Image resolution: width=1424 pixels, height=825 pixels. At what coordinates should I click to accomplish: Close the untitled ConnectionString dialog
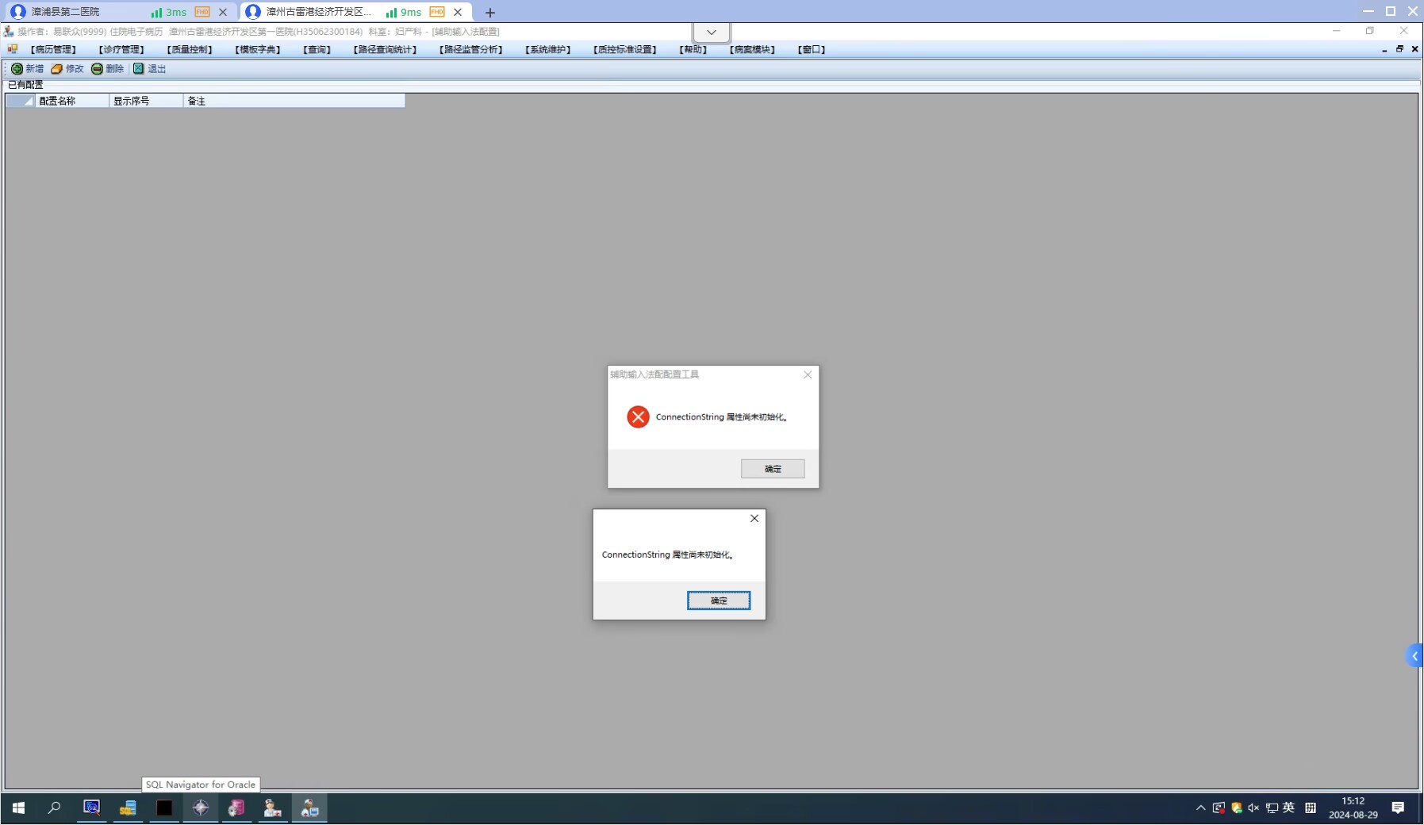[x=754, y=518]
